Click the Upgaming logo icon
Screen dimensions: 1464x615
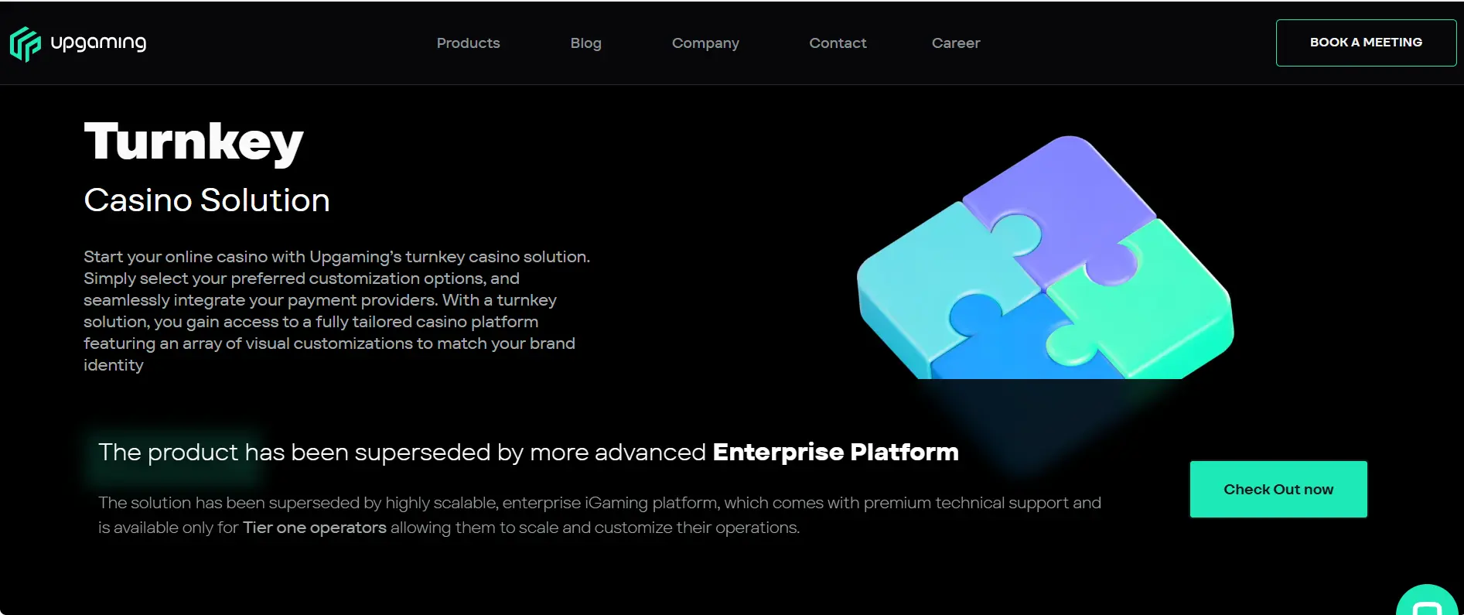pos(25,43)
